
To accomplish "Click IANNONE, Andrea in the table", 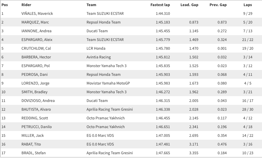I will click(36, 31).
